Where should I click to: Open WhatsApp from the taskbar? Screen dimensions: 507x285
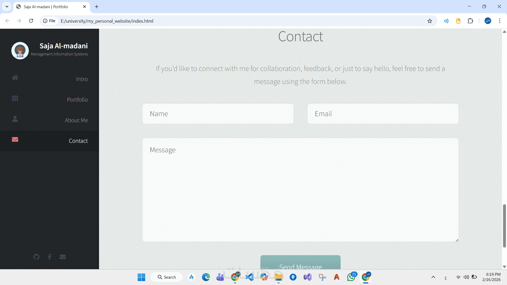pos(351,277)
